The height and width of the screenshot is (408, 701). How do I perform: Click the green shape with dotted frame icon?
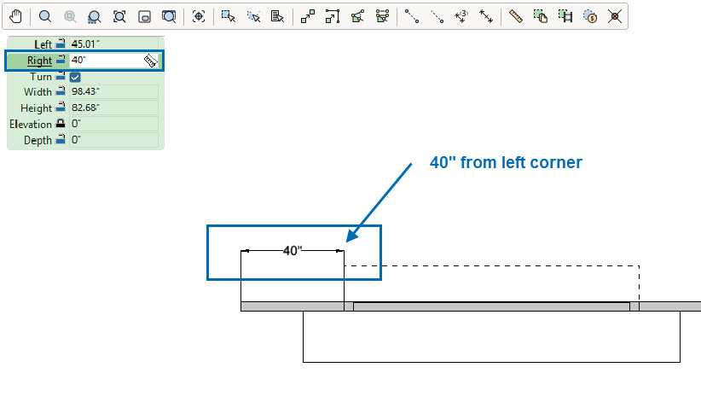(382, 16)
